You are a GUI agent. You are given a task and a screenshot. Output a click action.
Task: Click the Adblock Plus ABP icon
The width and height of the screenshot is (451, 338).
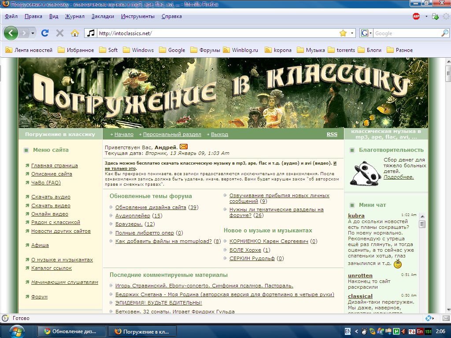(x=416, y=17)
